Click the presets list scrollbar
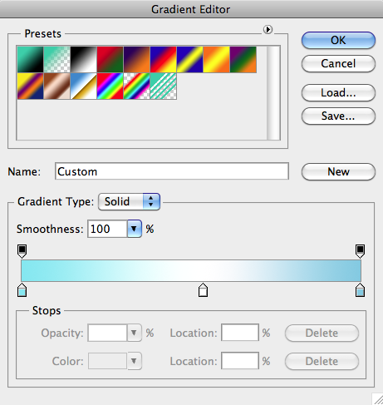 click(273, 93)
